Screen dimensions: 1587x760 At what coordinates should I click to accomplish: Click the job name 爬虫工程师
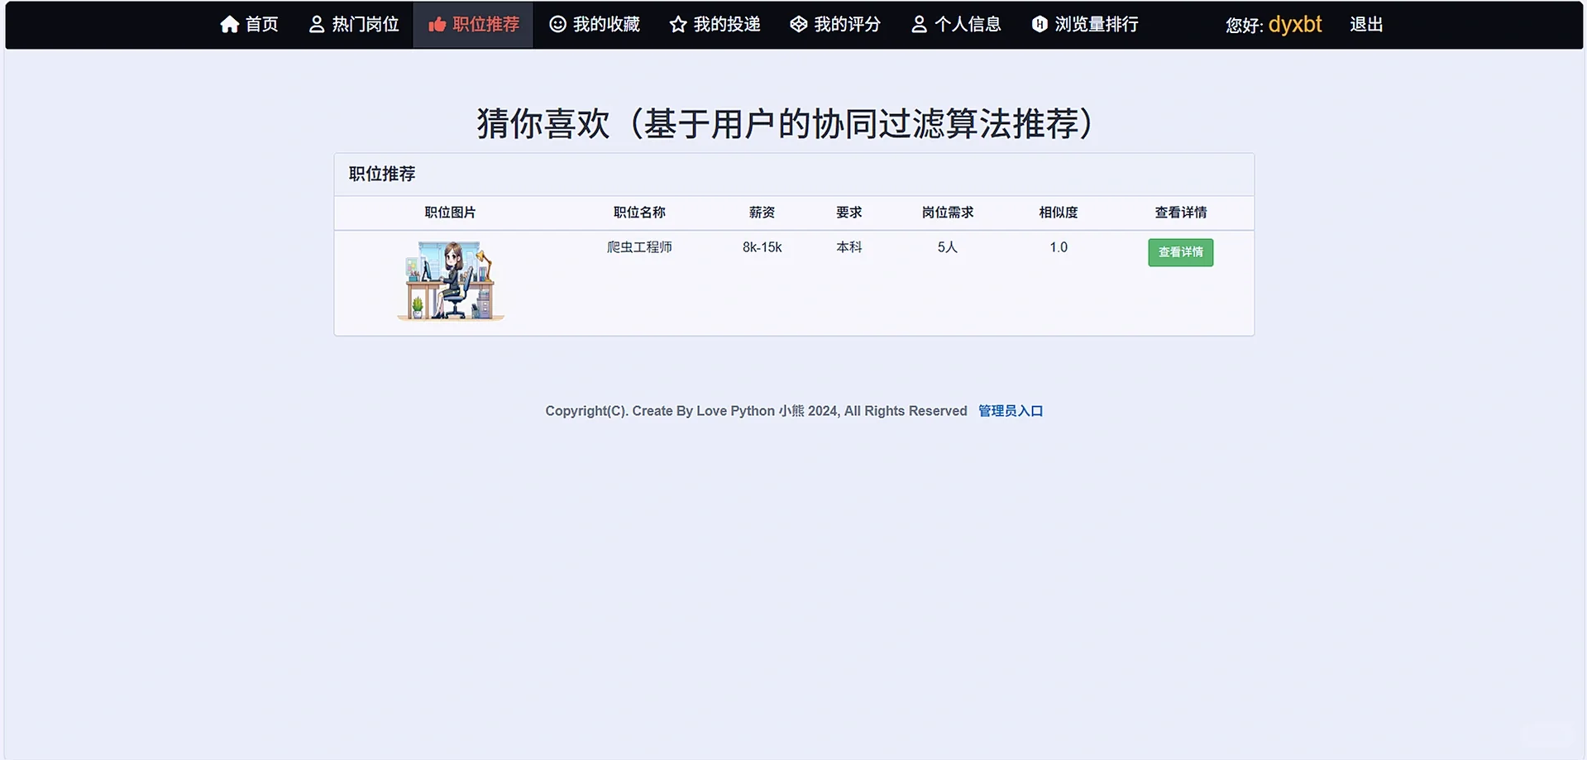click(639, 247)
